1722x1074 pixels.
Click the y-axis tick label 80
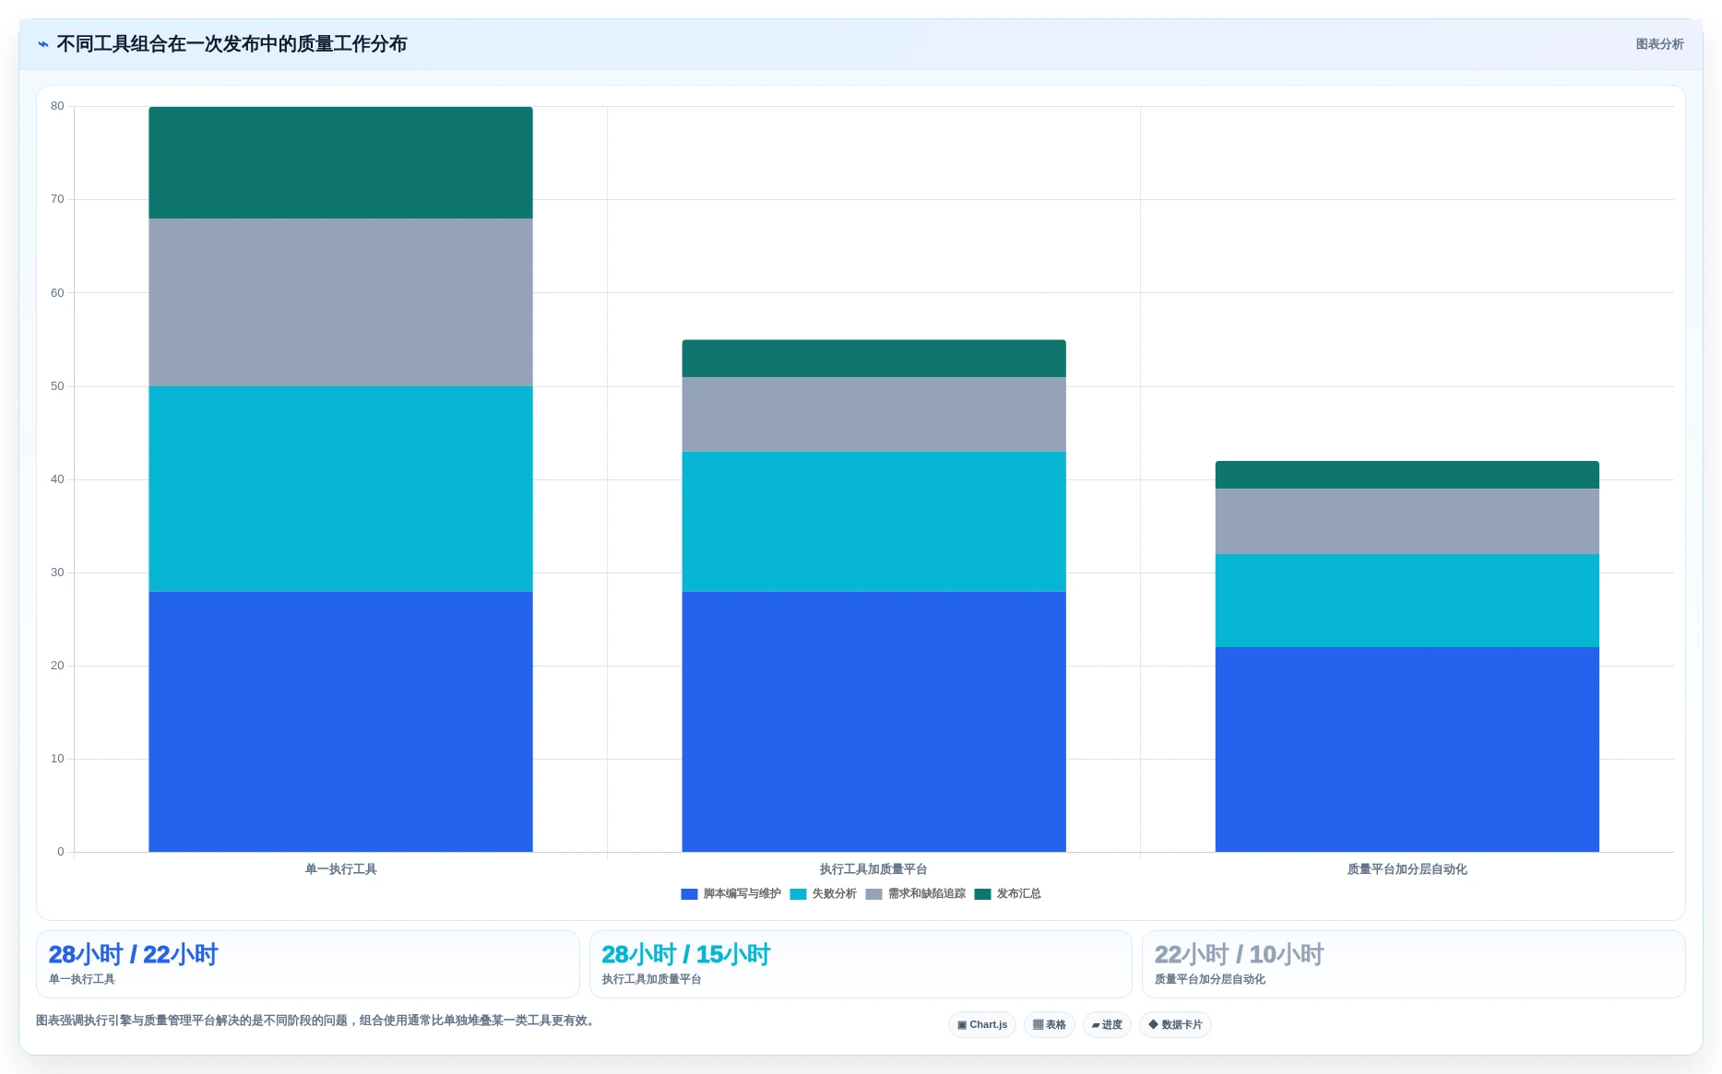57,106
